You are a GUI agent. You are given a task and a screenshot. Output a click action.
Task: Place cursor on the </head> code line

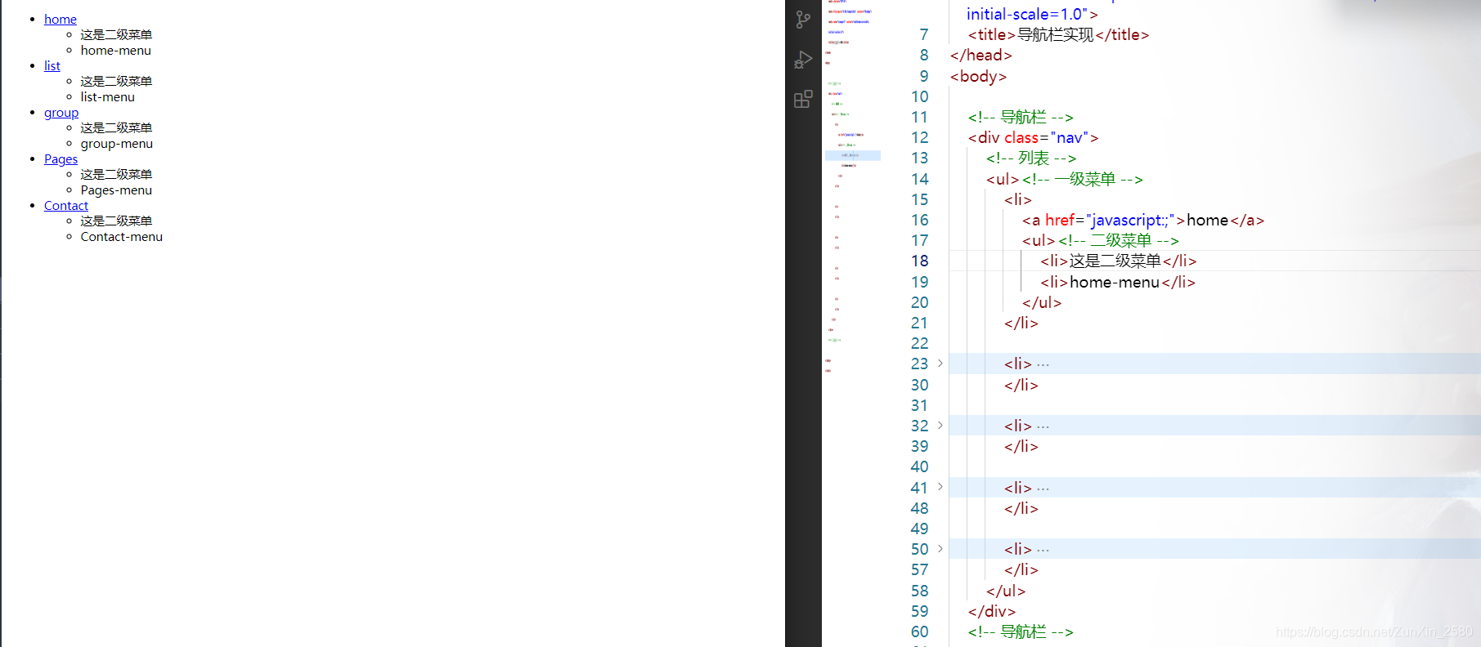pyautogui.click(x=981, y=56)
